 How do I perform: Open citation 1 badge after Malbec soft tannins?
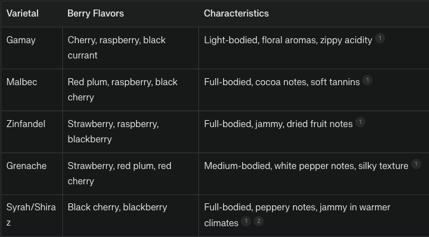367,80
